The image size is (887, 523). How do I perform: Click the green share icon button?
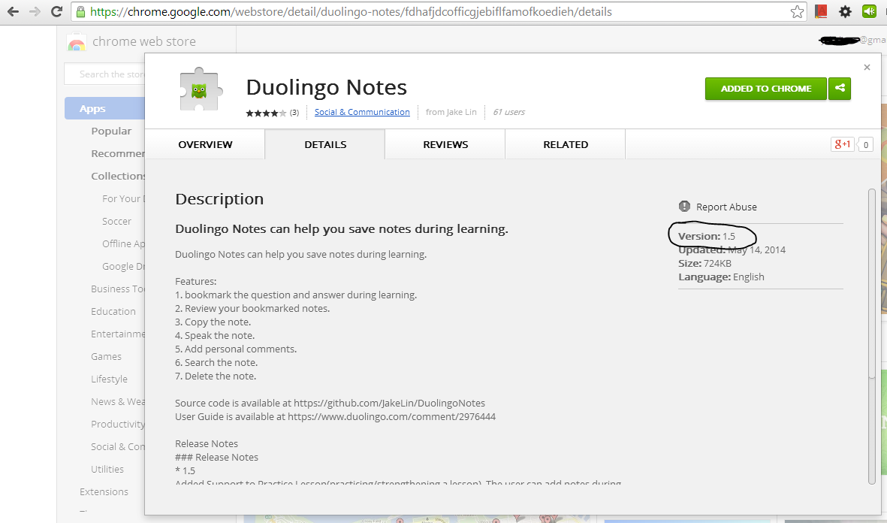tap(840, 89)
